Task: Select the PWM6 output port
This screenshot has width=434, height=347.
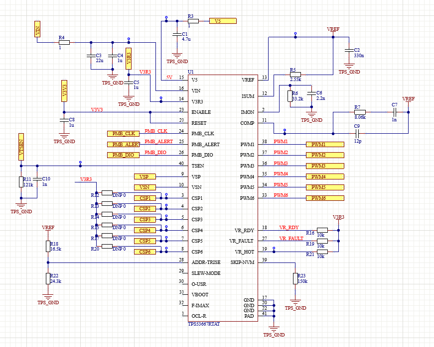Action: 325,198
